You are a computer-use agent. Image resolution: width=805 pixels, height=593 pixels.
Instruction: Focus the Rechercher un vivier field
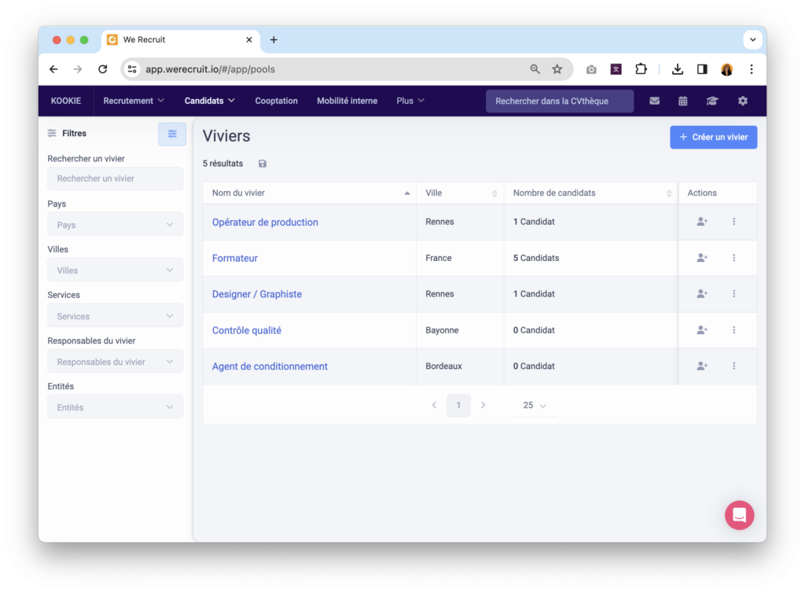coord(115,179)
